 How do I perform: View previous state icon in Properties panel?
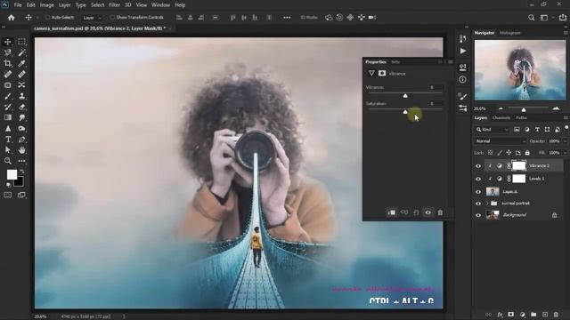tap(403, 212)
